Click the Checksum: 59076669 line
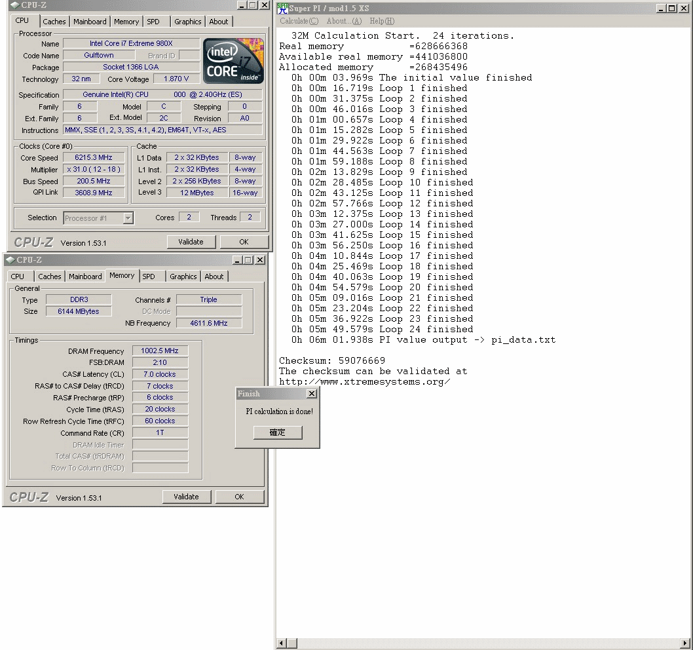 click(x=332, y=360)
